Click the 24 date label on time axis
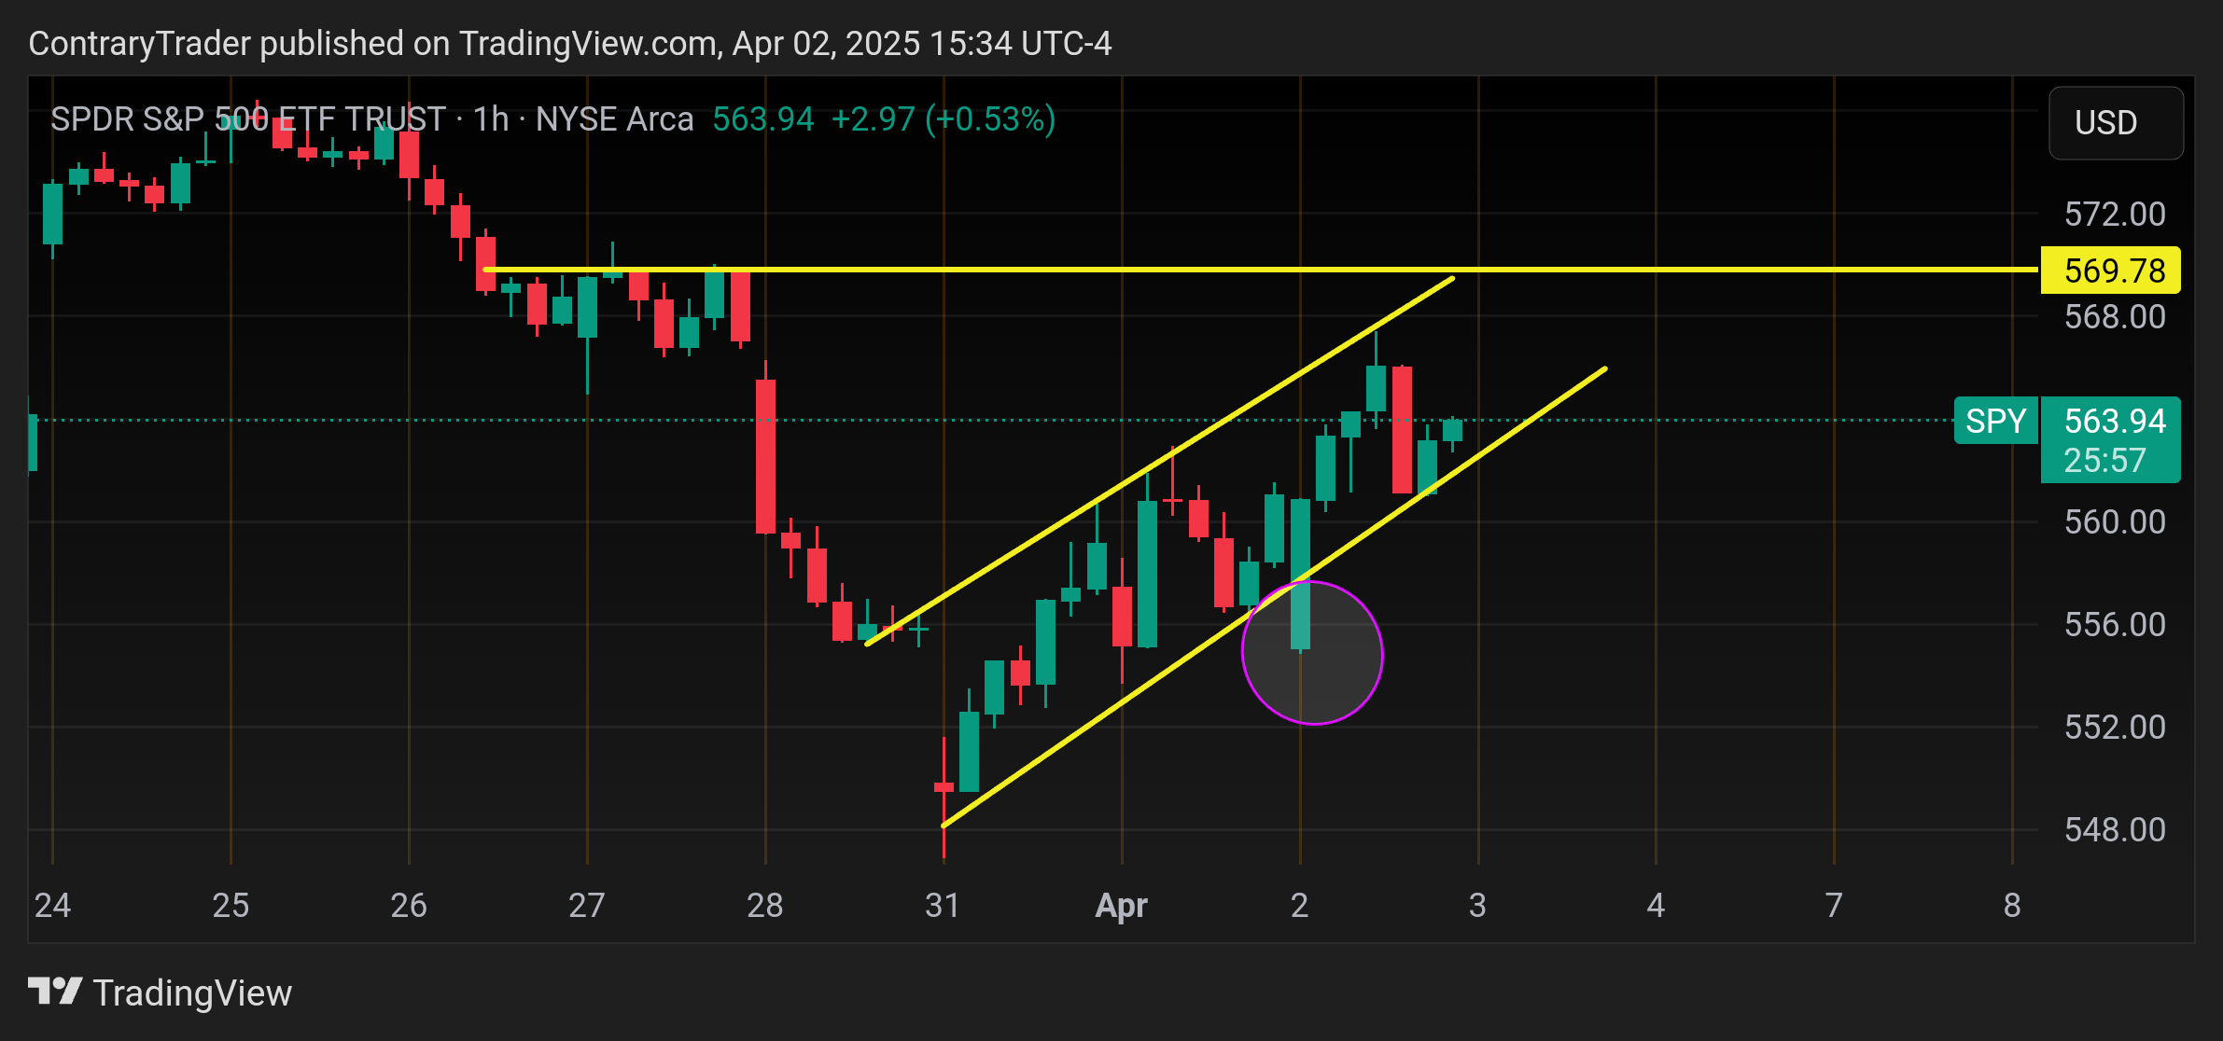2223x1041 pixels. [x=52, y=906]
